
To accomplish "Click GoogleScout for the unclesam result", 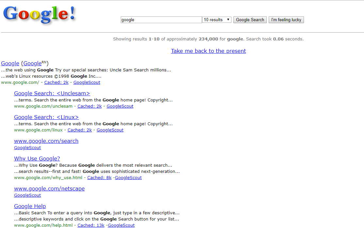I will coord(120,106).
